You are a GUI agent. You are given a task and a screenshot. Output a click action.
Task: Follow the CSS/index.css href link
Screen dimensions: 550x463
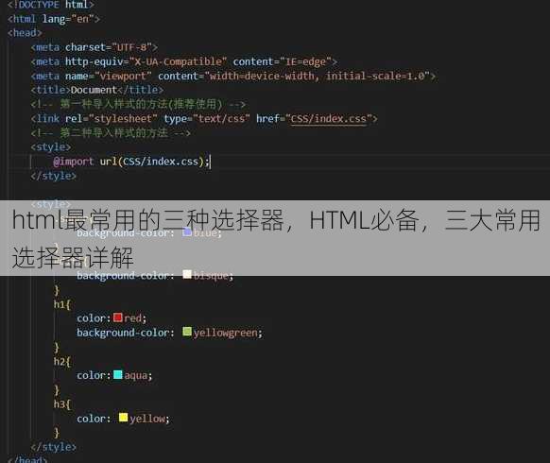(x=328, y=119)
